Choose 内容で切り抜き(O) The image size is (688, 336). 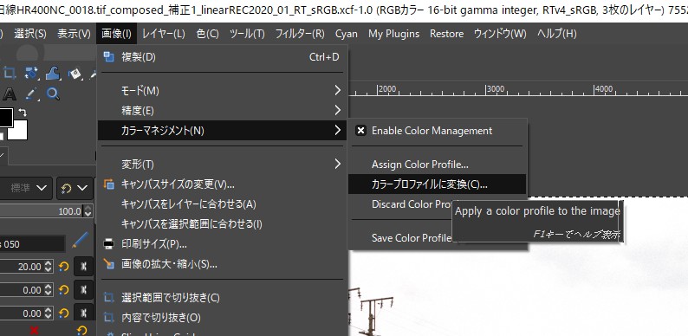tap(223, 318)
